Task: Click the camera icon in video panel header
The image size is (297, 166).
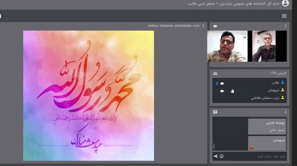Action: click(215, 26)
